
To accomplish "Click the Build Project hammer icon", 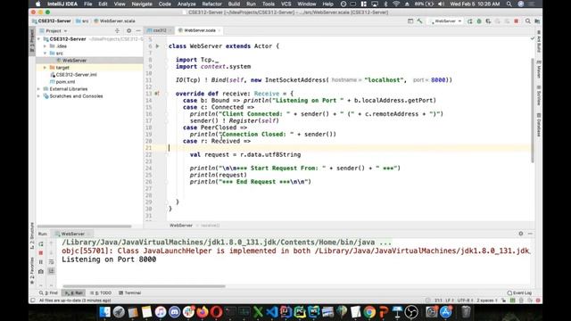I will click(419, 21).
